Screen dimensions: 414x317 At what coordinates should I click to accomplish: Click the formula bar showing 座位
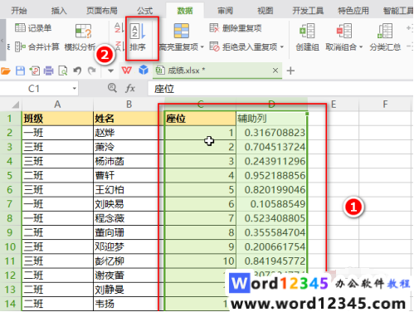click(280, 89)
